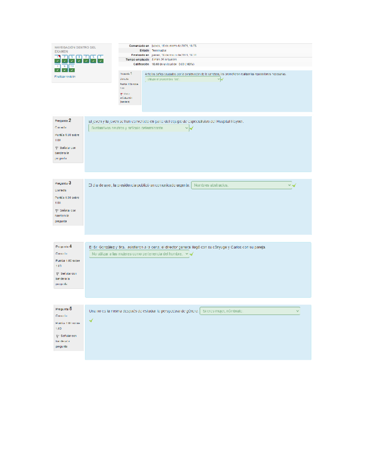Click the 'Tiempo empleado' row label
Image resolution: width=365 pixels, height=472 pixels.
137,60
